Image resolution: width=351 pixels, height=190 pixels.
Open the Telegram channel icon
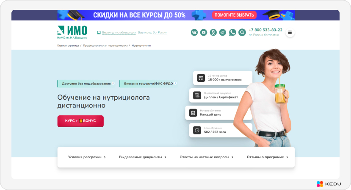[x=223, y=33]
